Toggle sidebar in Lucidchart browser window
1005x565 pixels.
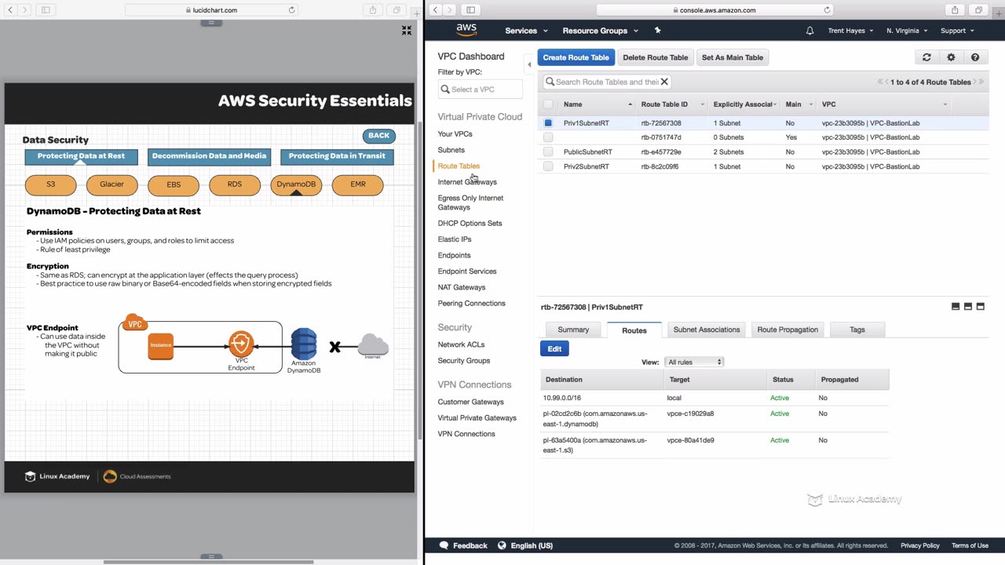[x=46, y=10]
